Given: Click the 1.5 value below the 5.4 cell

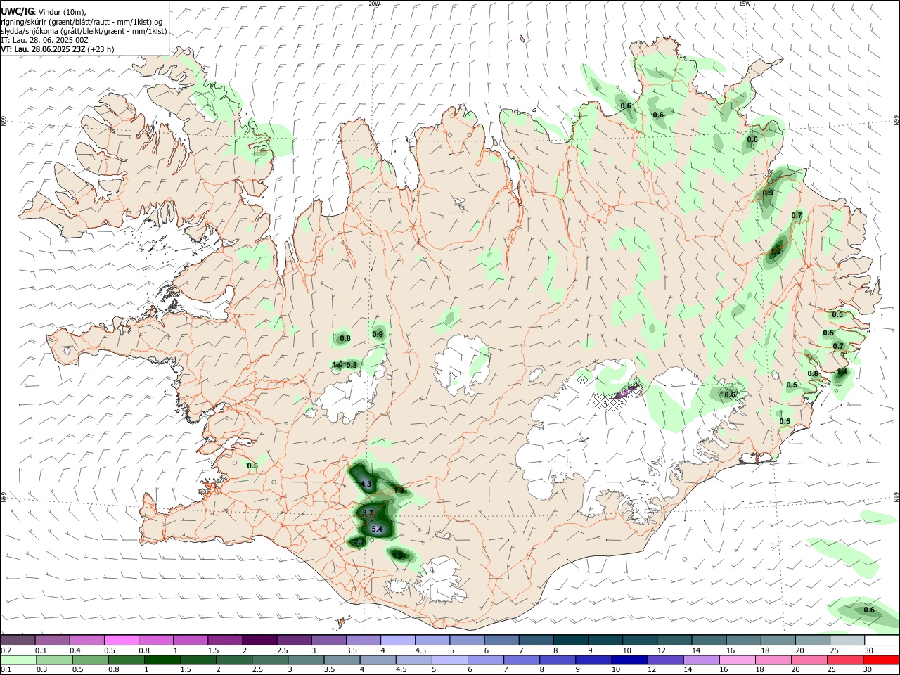Looking at the screenshot, I should 398,555.
